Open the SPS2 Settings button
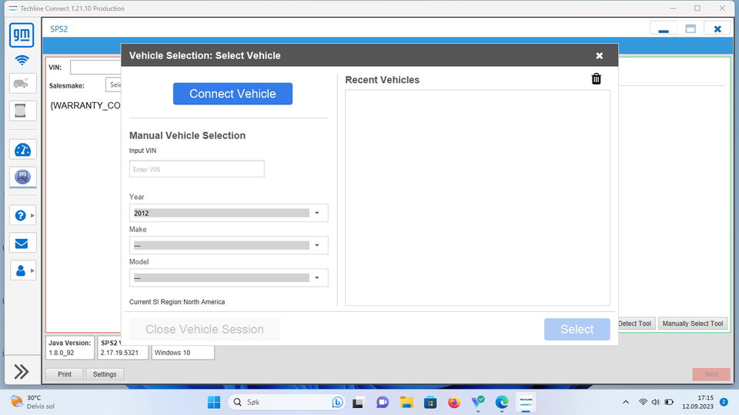This screenshot has width=739, height=415. (105, 374)
